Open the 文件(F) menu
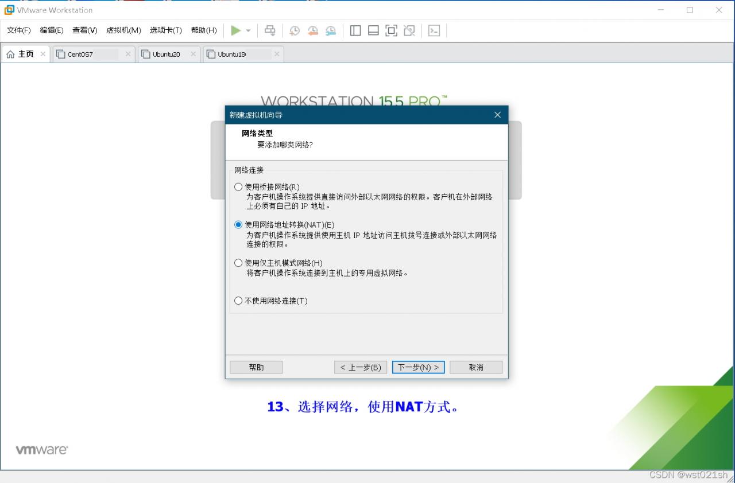Screen dimensions: 735x483 [19, 30]
